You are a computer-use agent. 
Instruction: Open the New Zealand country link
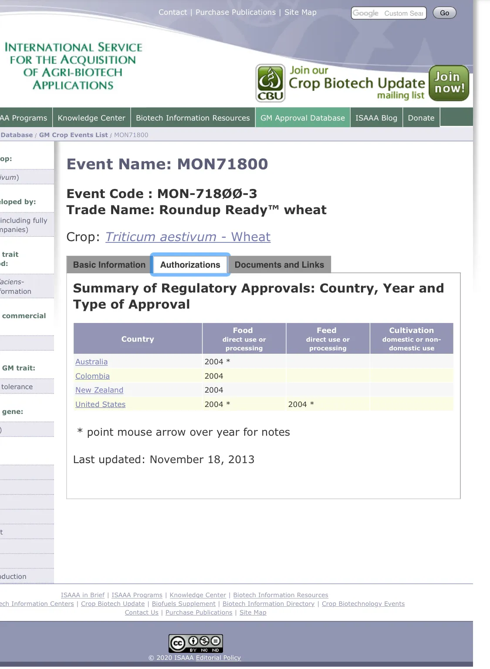[99, 390]
